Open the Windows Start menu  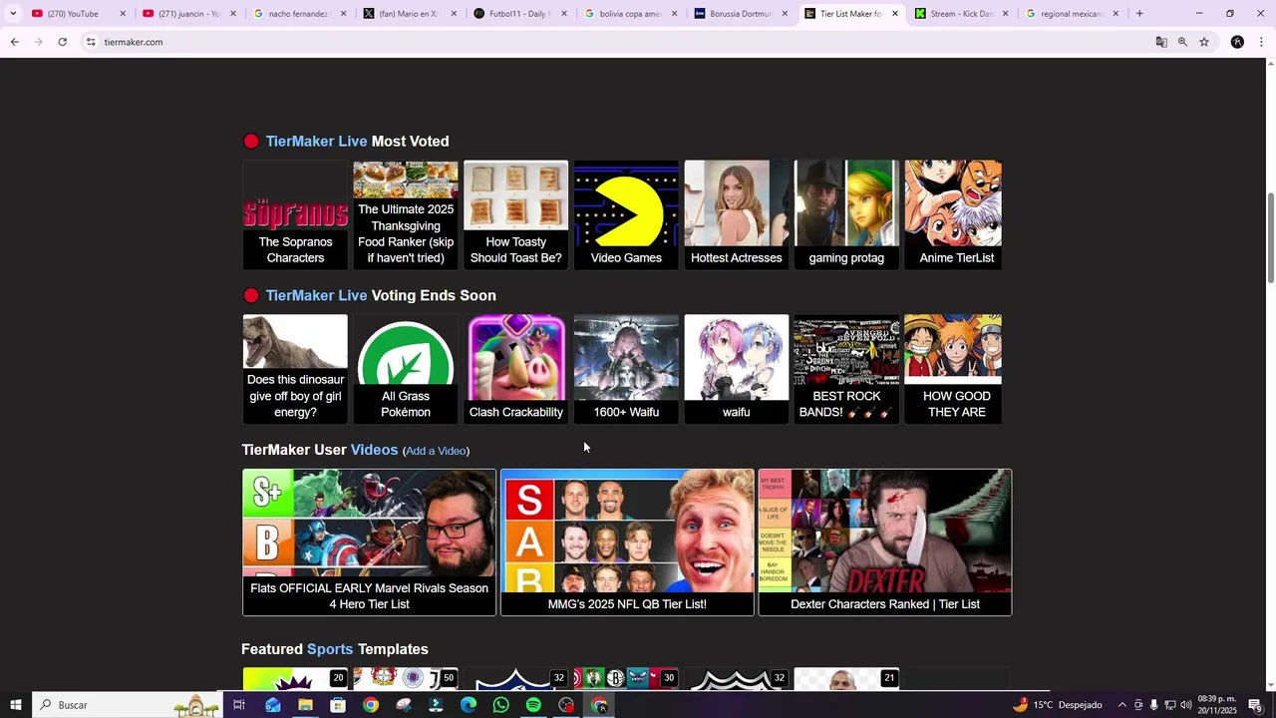tap(15, 705)
